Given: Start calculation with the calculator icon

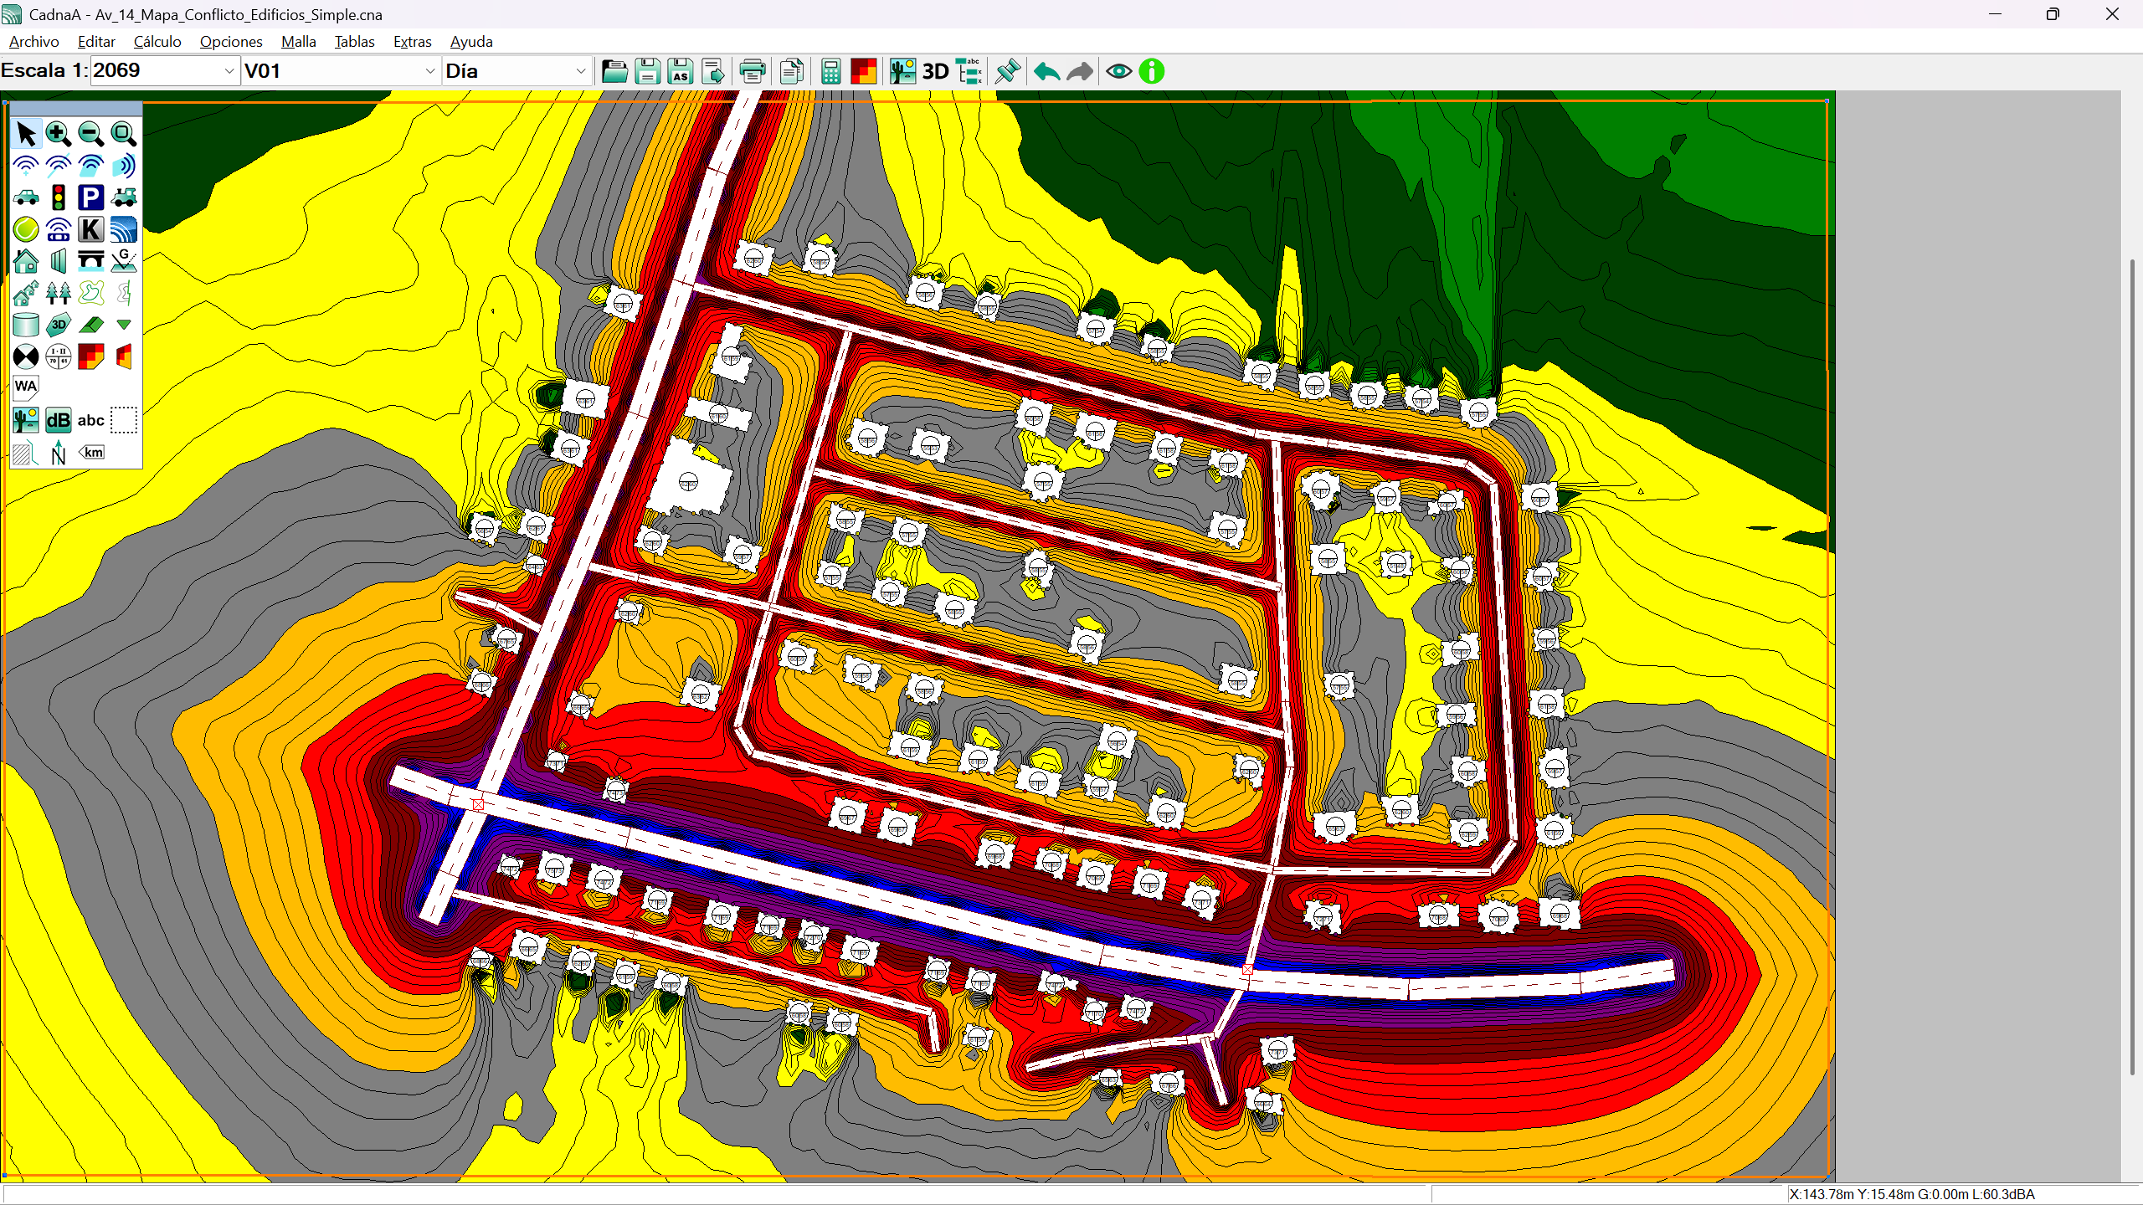Looking at the screenshot, I should point(830,71).
